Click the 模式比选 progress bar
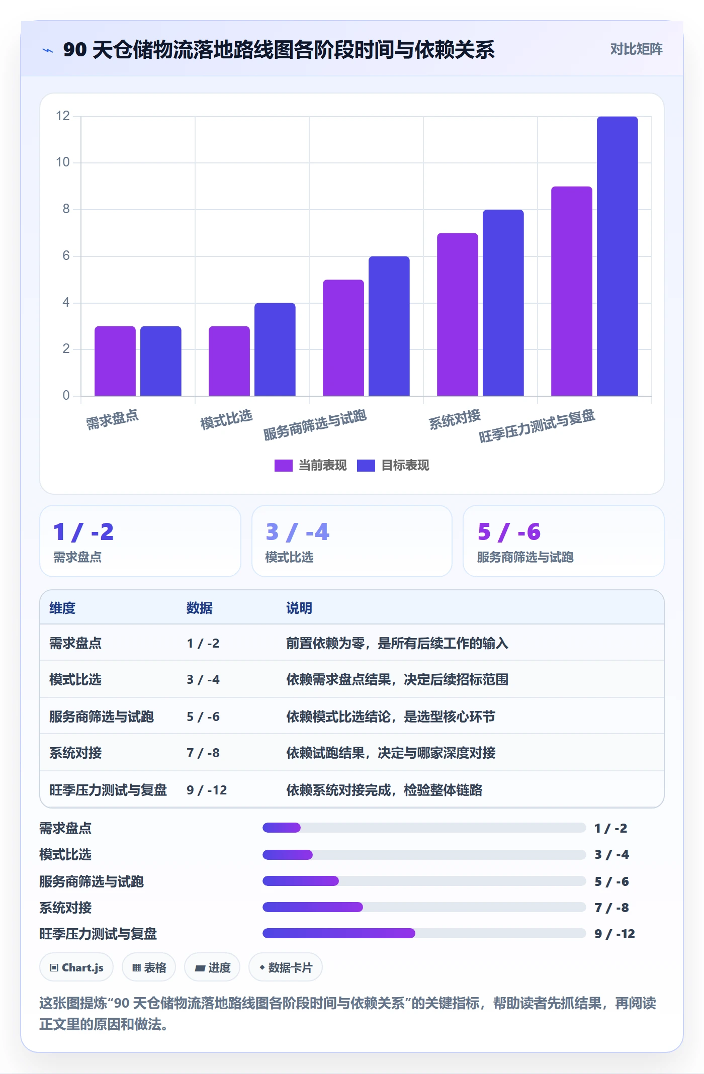Screen dimensions: 704x1074 424,854
